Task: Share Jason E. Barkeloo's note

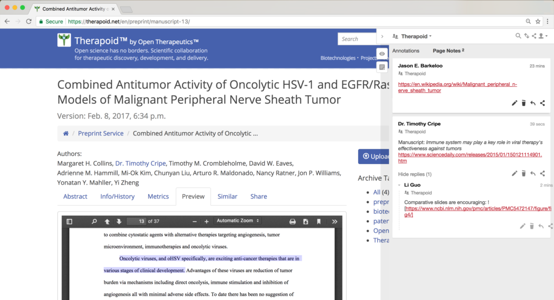Action: pos(542,103)
